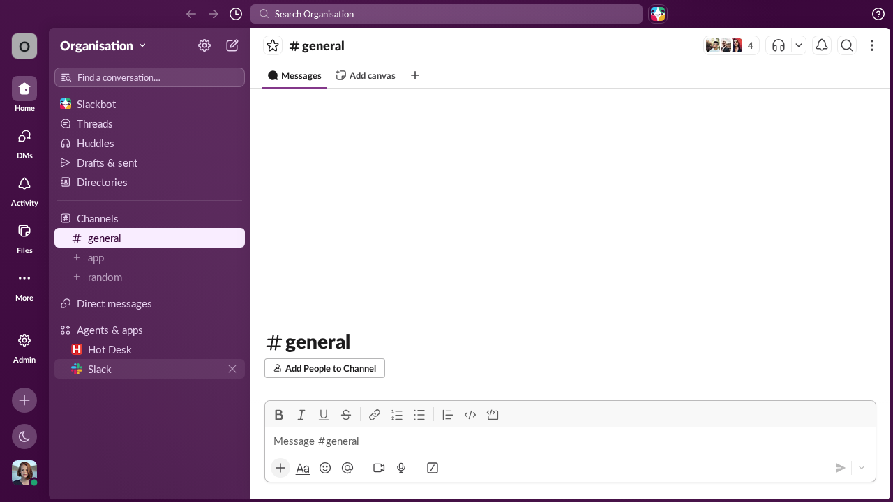The width and height of the screenshot is (893, 502).
Task: Open the Add canvas tab
Action: point(366,75)
